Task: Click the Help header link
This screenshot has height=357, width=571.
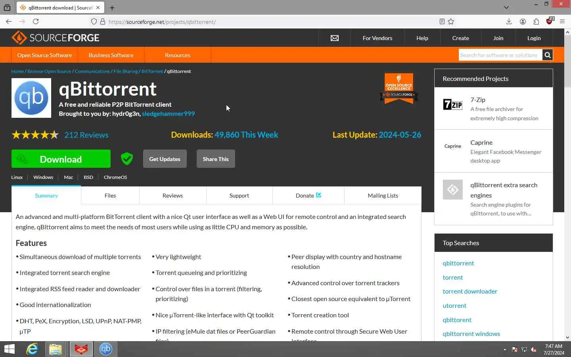Action: [x=422, y=38]
